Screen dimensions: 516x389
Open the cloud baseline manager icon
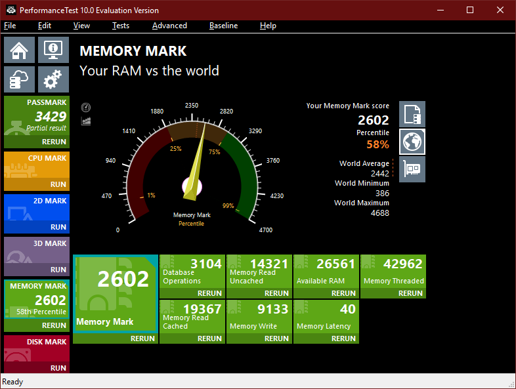(x=19, y=79)
